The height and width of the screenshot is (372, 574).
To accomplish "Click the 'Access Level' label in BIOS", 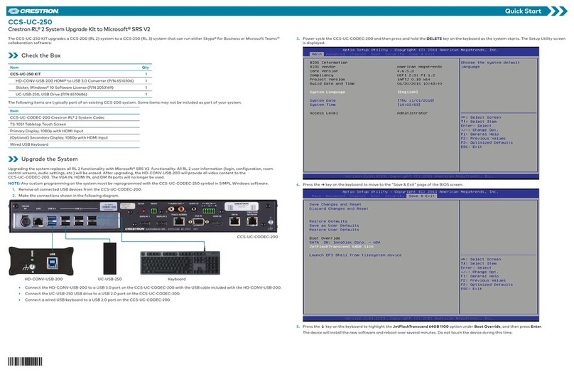I will click(324, 113).
